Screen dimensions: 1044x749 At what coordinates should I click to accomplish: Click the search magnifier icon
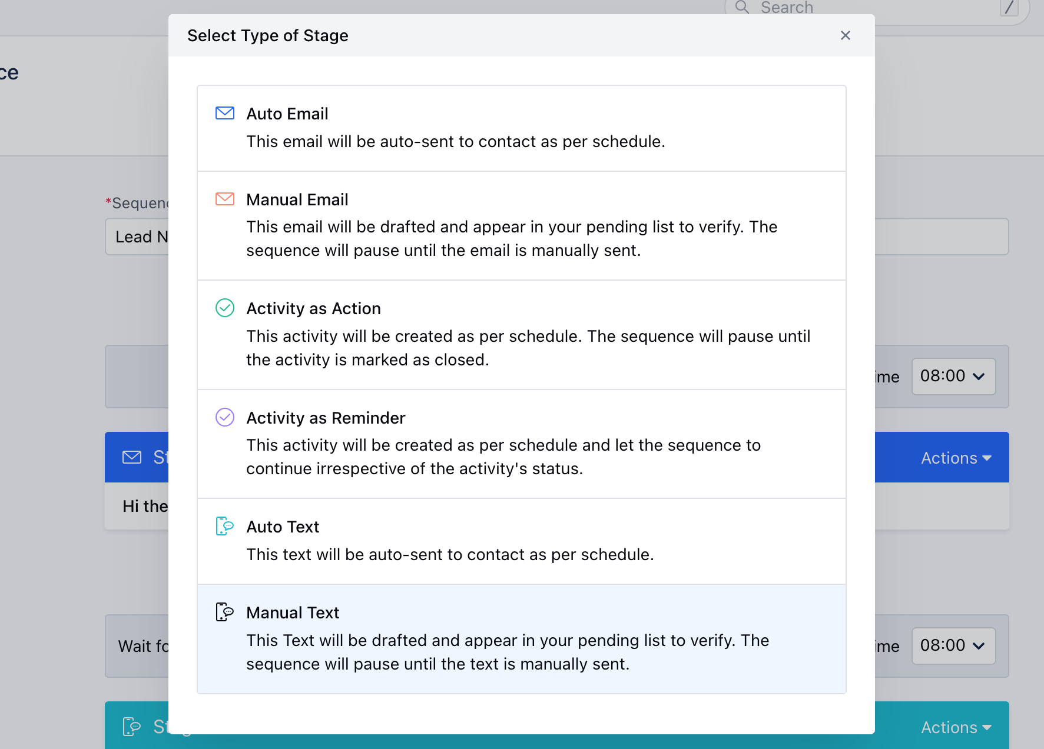[742, 7]
